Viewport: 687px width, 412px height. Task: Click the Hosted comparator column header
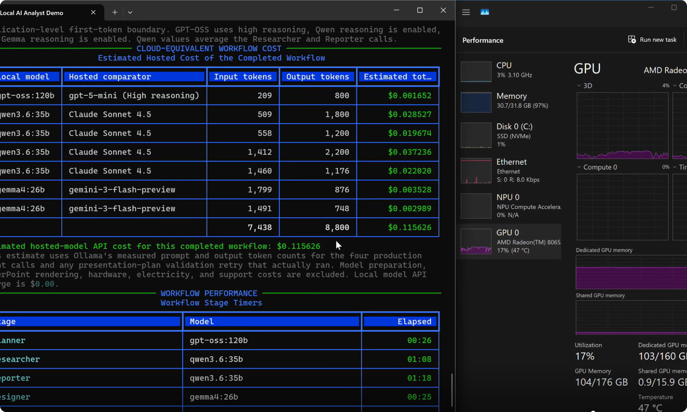pyautogui.click(x=134, y=76)
